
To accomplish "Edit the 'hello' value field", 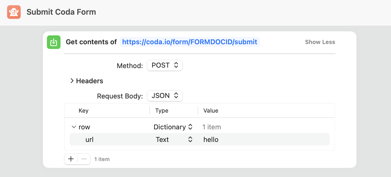I will point(211,140).
